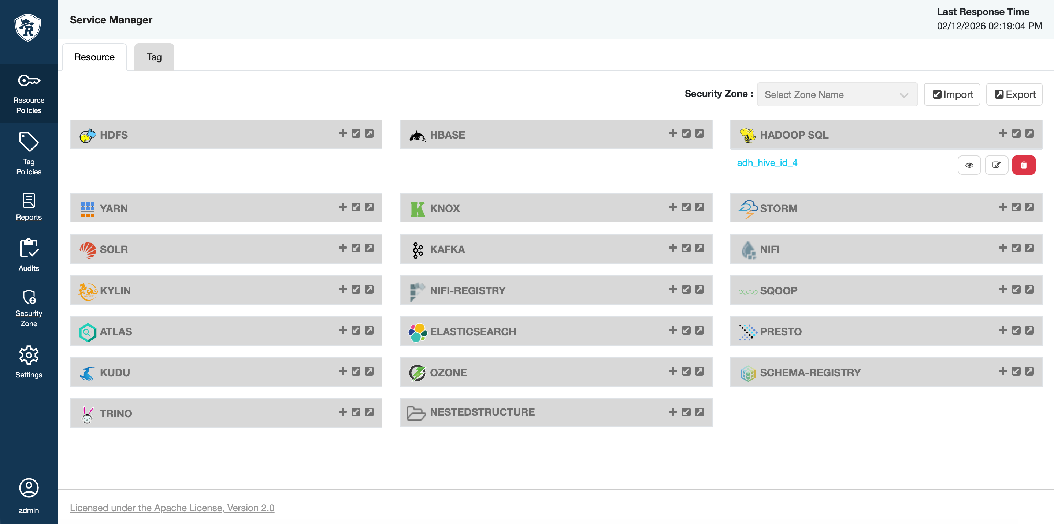
Task: Click the import icon in KAFKA header
Action: 686,248
